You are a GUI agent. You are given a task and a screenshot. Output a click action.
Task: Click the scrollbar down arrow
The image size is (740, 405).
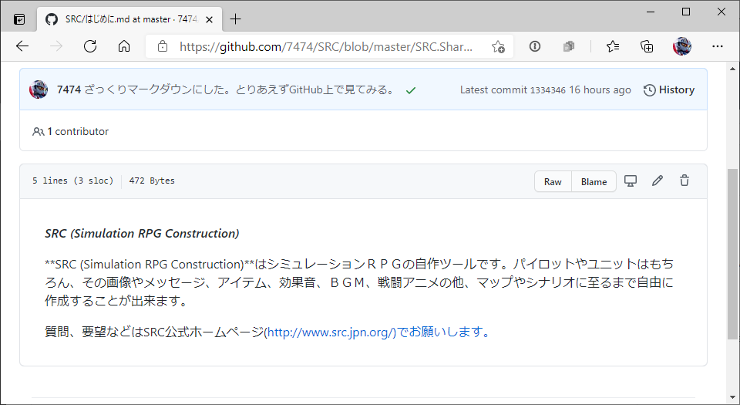point(732,397)
